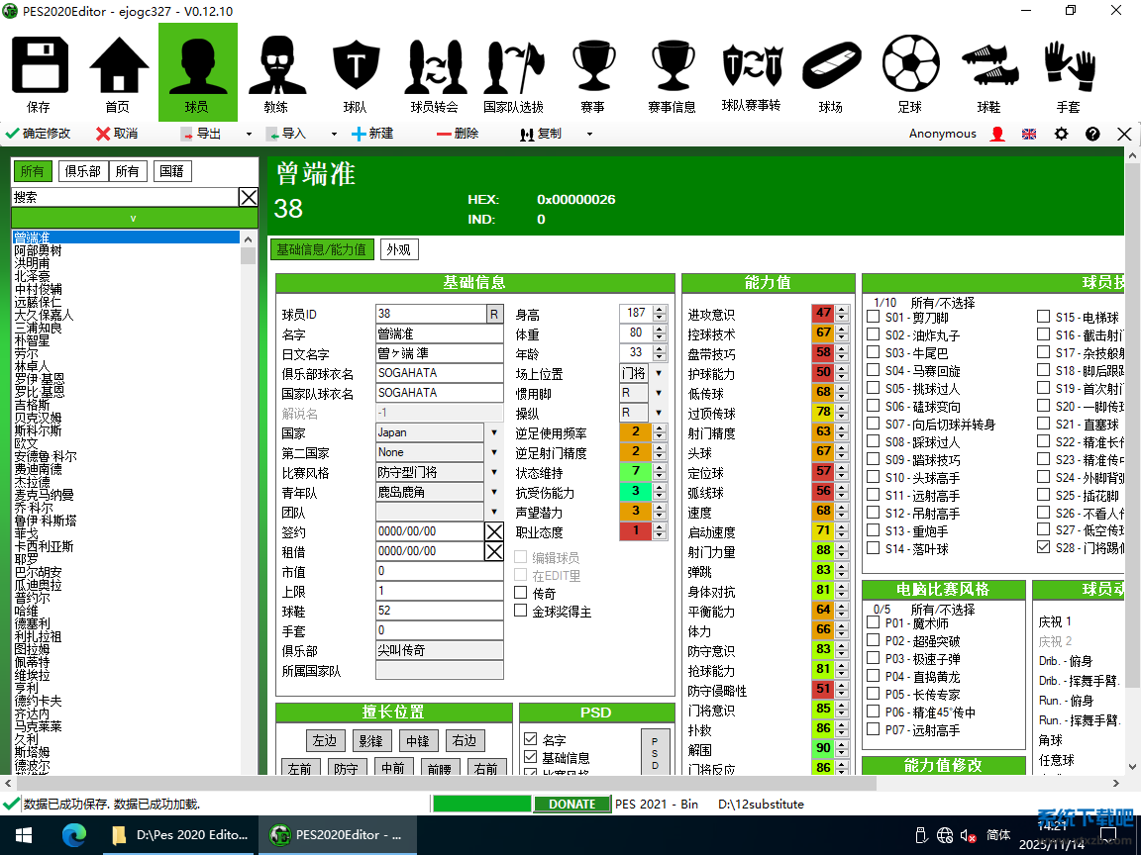This screenshot has height=855, width=1141.
Task: Switch to the 教练 (Coaches) section
Action: tap(276, 71)
